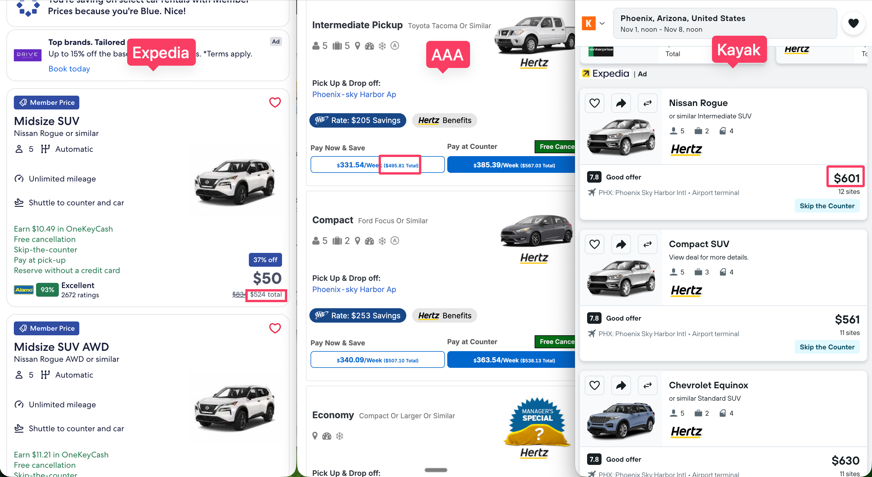Screen dimensions: 872x477
Task: Click the compare arrows icon on Compact SUV card
Action: pyautogui.click(x=647, y=244)
